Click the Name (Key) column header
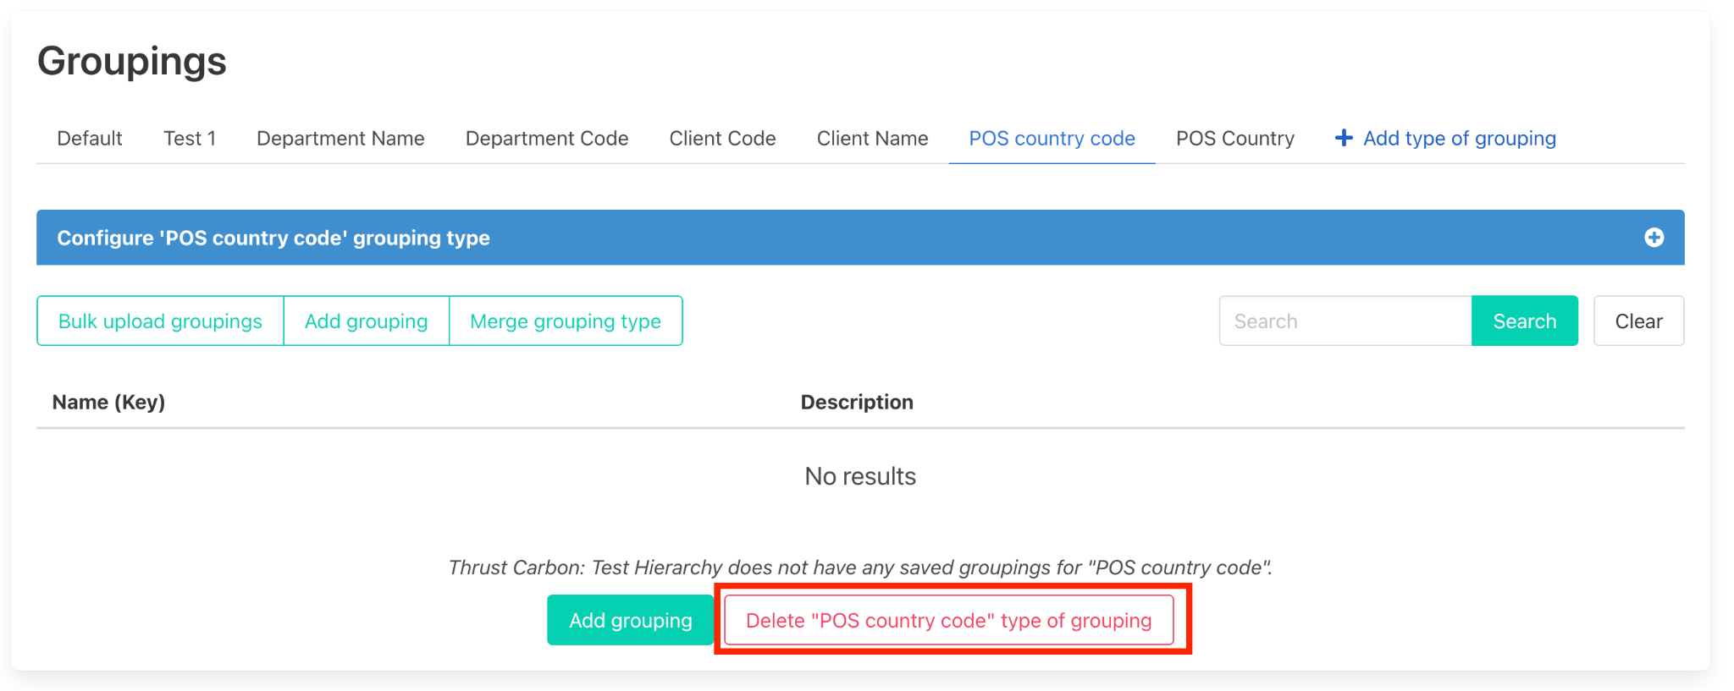The height and width of the screenshot is (691, 1734). click(x=108, y=402)
